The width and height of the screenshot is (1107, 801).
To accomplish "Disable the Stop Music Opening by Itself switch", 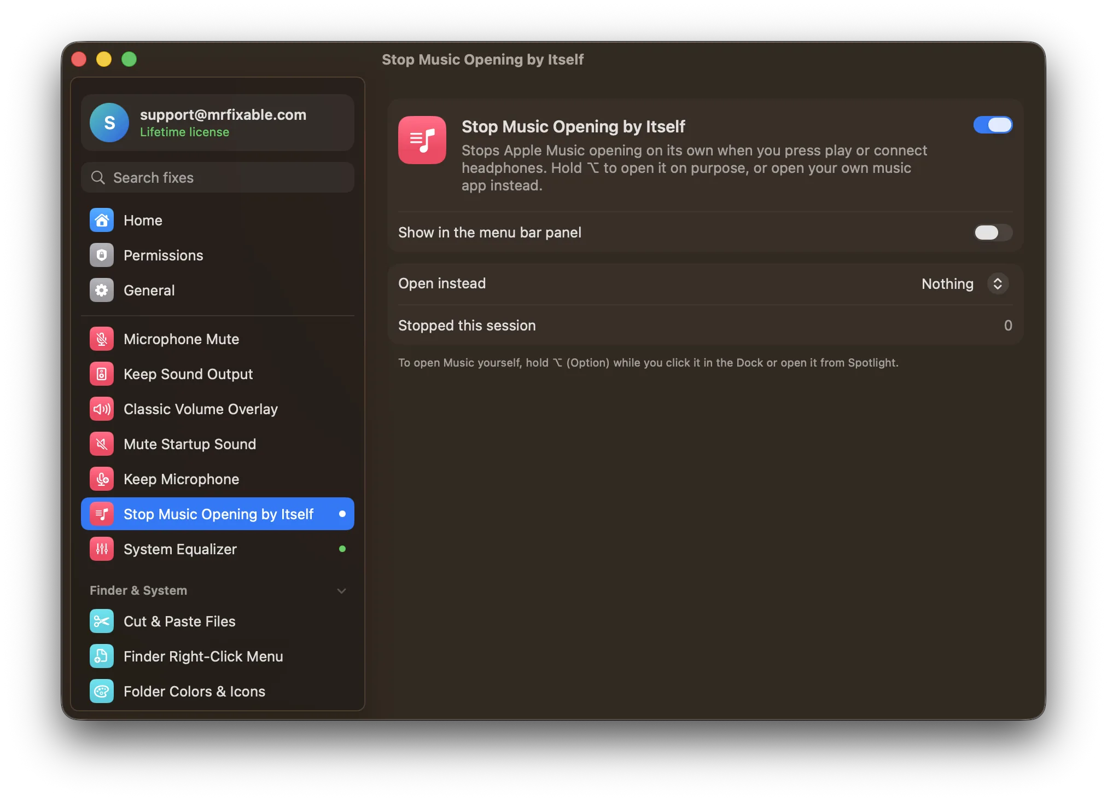I will tap(993, 125).
